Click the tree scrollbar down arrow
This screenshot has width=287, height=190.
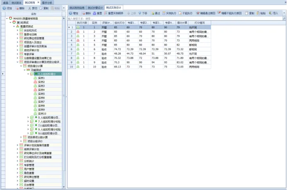coord(64,187)
